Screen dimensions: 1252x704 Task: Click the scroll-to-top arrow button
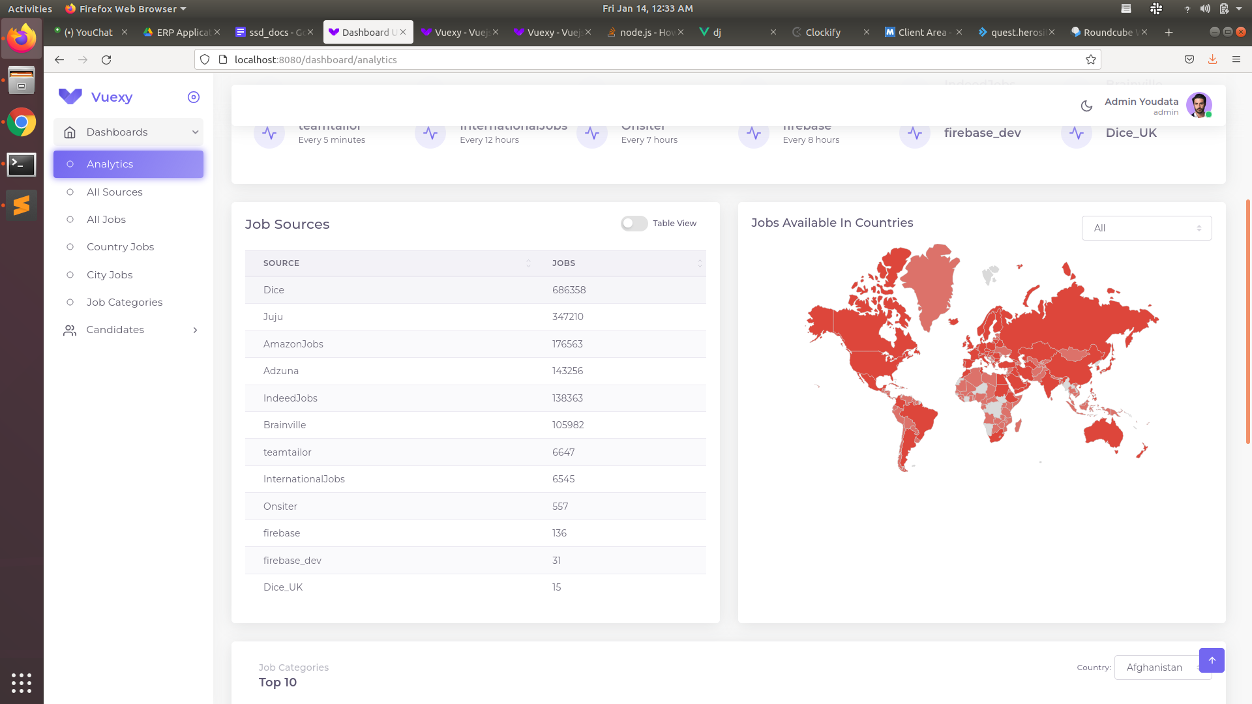click(1212, 660)
